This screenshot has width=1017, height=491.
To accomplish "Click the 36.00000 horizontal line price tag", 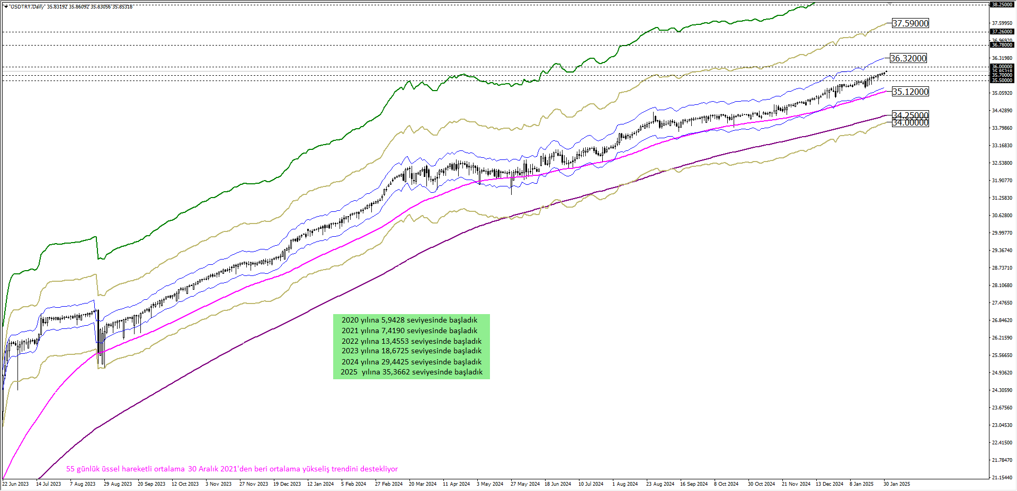I will [x=1002, y=67].
